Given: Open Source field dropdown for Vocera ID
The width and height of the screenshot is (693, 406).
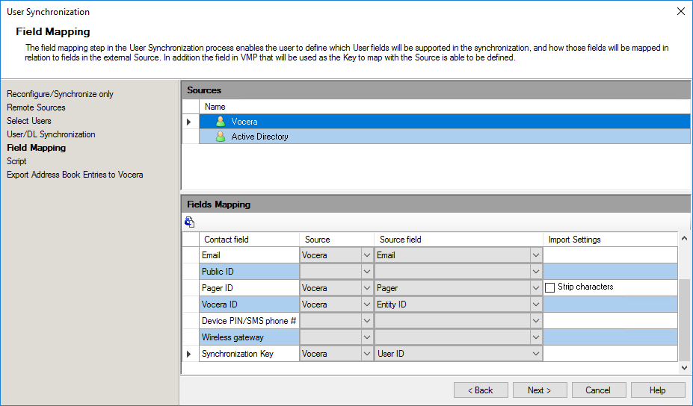Looking at the screenshot, I should point(536,304).
